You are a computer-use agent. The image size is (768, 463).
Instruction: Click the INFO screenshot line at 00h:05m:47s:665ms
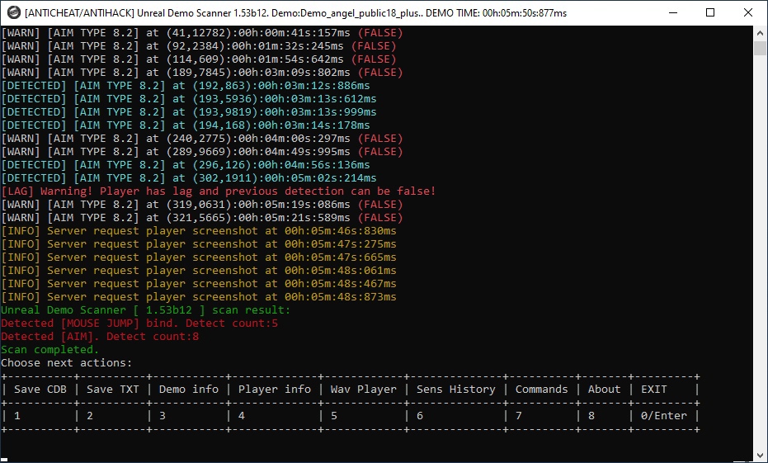click(x=199, y=257)
